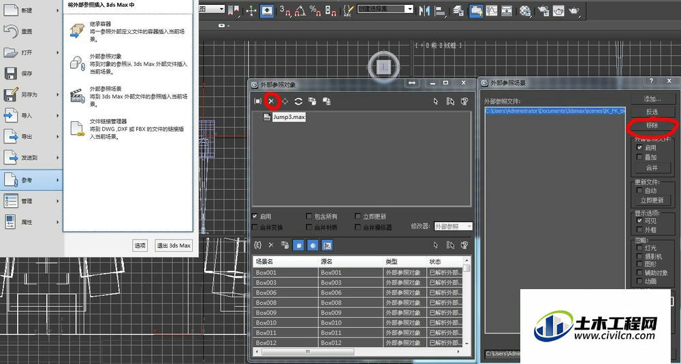Image resolution: width=681 pixels, height=364 pixels.
Task: Expand the 发送到 submenu arrow
Action: click(57, 158)
